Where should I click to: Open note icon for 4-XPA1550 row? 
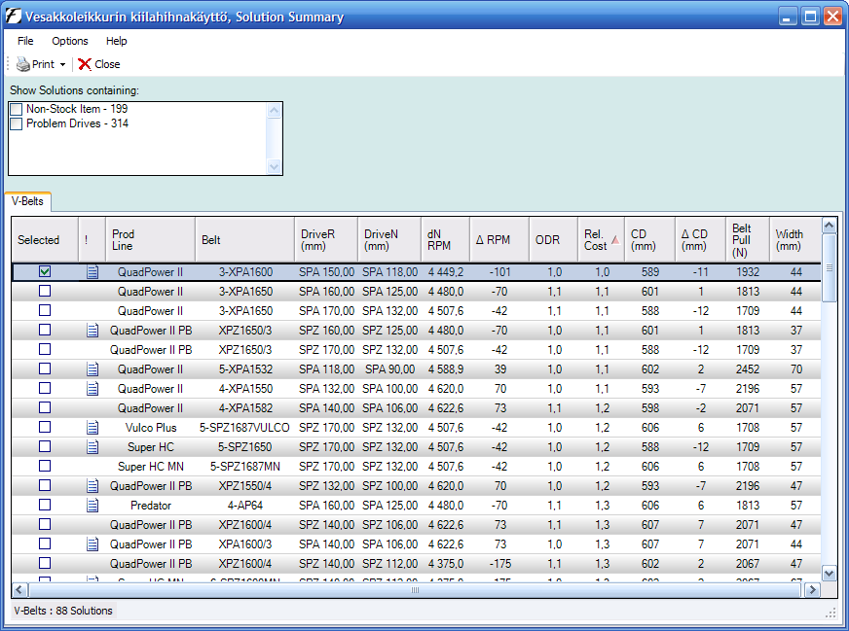(x=92, y=389)
